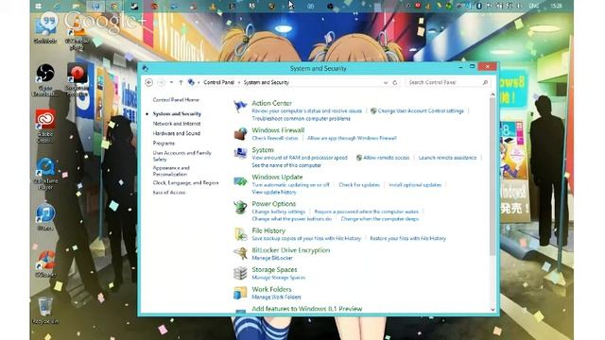Open Add features to Windows 8.1 Preview
This screenshot has width=605, height=340.
coord(306,309)
